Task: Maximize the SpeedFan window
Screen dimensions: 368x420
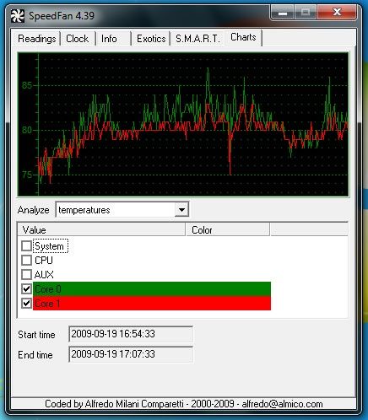Action: click(306, 13)
